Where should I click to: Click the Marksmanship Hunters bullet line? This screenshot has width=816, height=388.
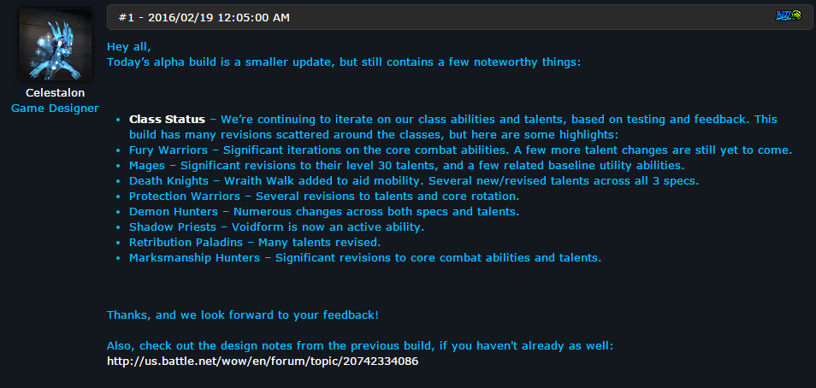tap(365, 258)
